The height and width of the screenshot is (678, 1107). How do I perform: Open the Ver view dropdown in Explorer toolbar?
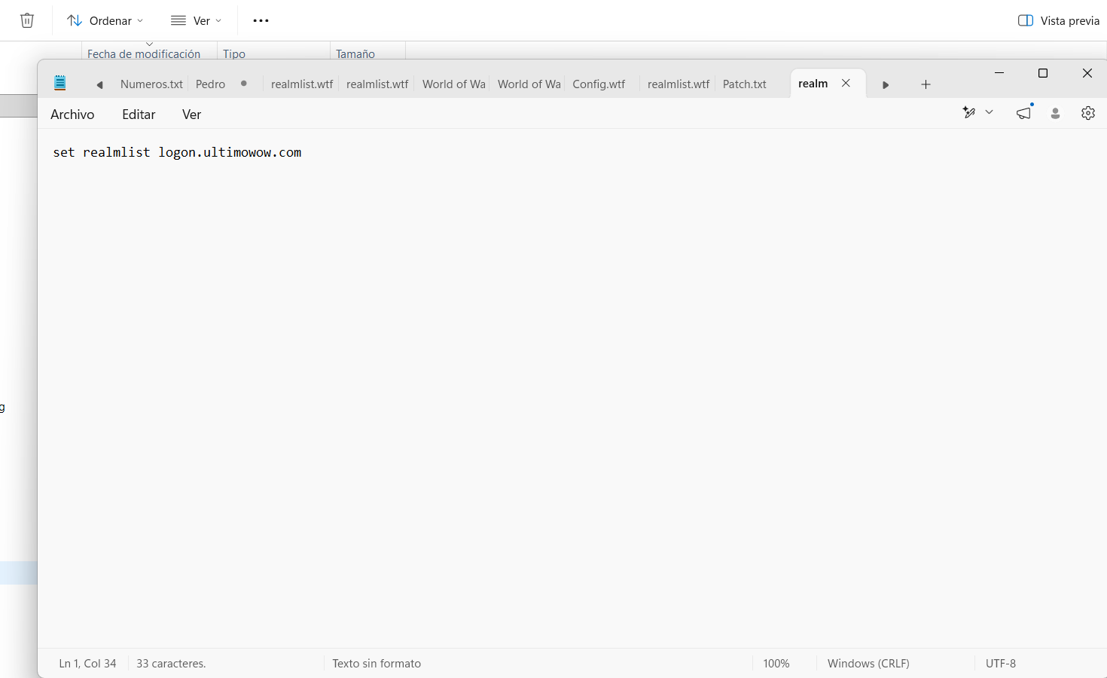tap(196, 20)
